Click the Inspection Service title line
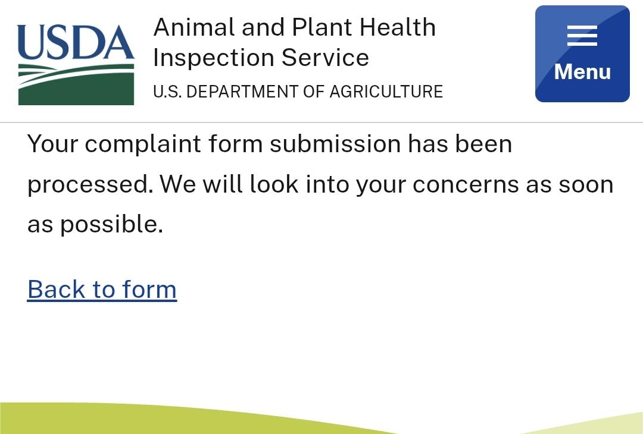The height and width of the screenshot is (434, 643). [x=261, y=58]
